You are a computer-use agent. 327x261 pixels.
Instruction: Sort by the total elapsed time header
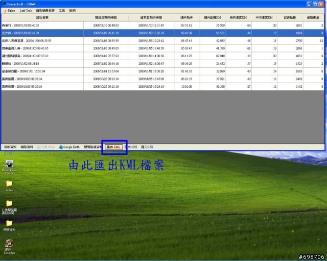tap(186, 17)
